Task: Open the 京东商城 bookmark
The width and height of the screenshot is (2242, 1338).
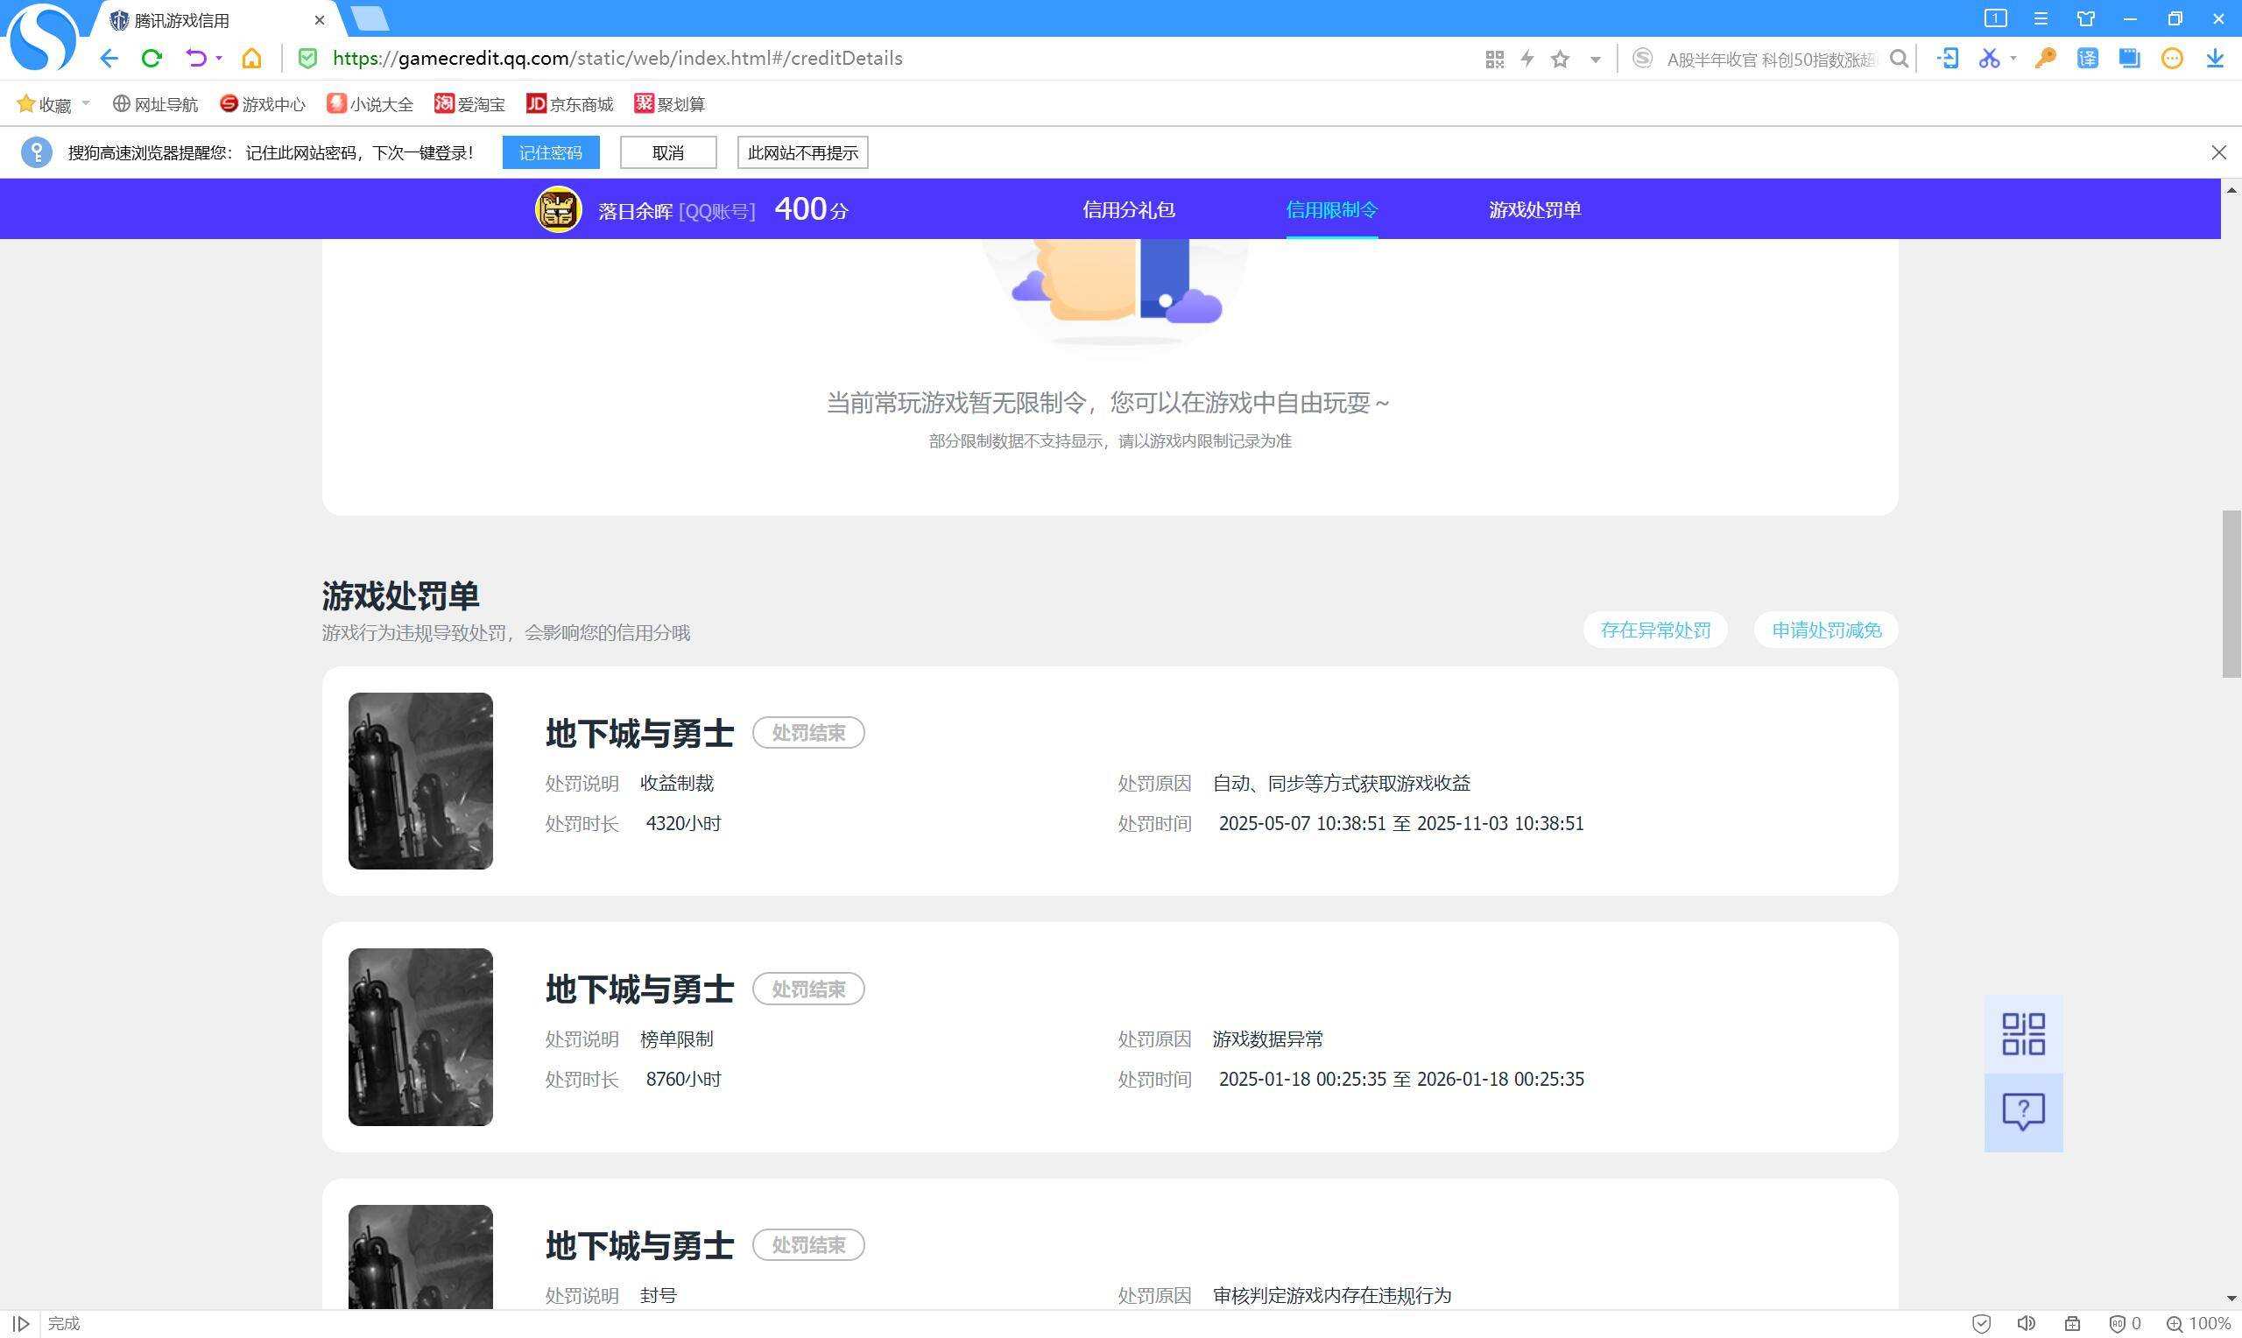Action: click(x=570, y=104)
